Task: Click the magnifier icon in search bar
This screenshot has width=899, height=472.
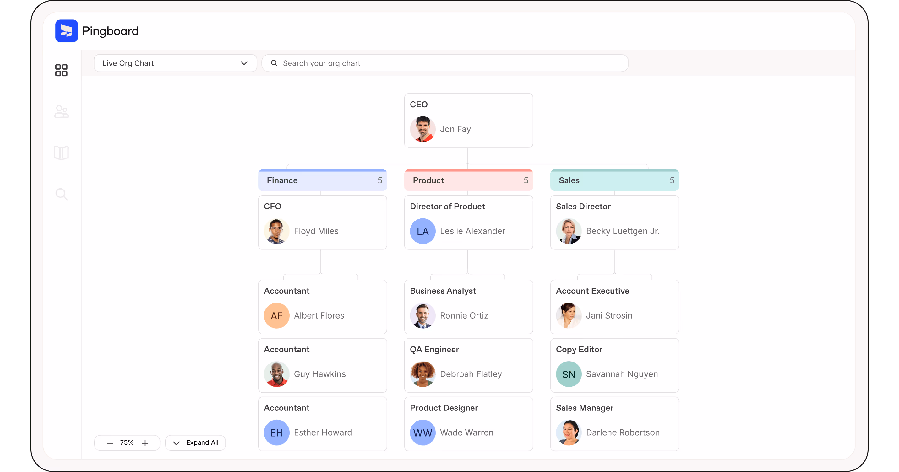Action: (274, 63)
